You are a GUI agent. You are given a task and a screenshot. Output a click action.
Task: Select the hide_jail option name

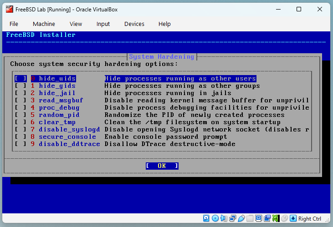(57, 93)
